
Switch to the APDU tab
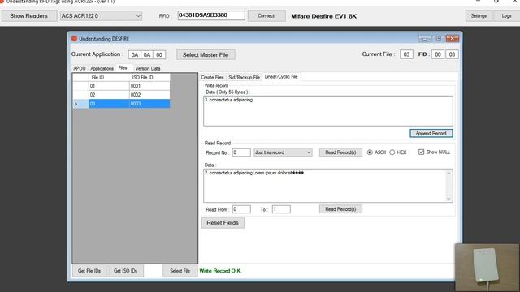80,68
